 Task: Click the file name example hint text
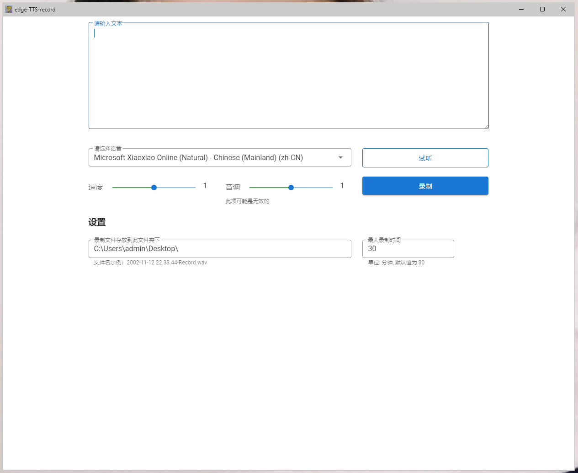tap(150, 263)
